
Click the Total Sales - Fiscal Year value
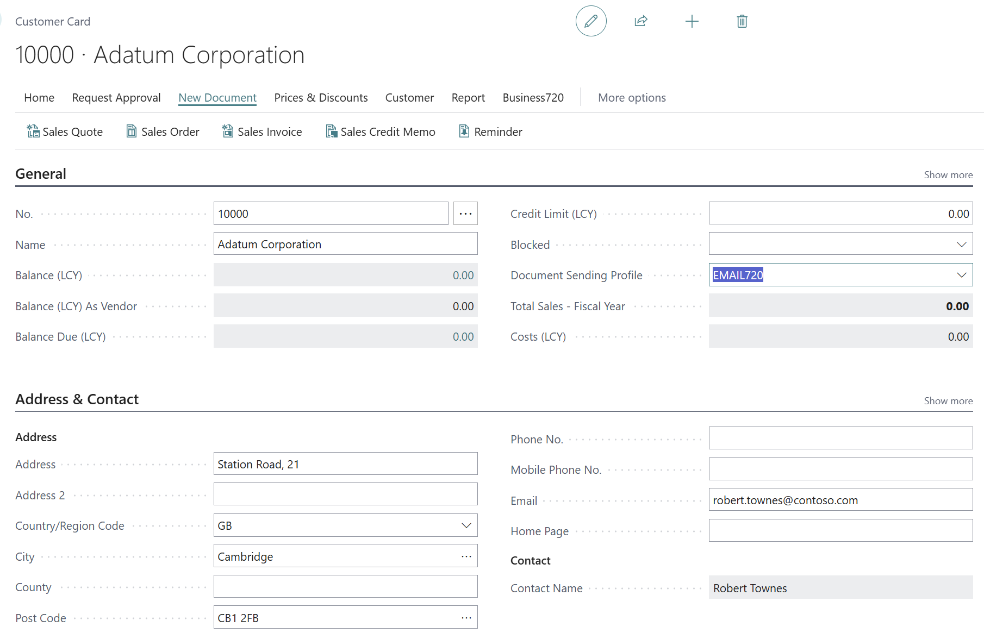point(957,306)
